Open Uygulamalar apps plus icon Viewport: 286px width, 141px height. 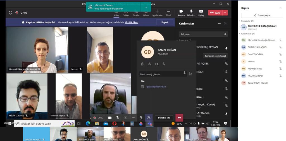(157, 12)
